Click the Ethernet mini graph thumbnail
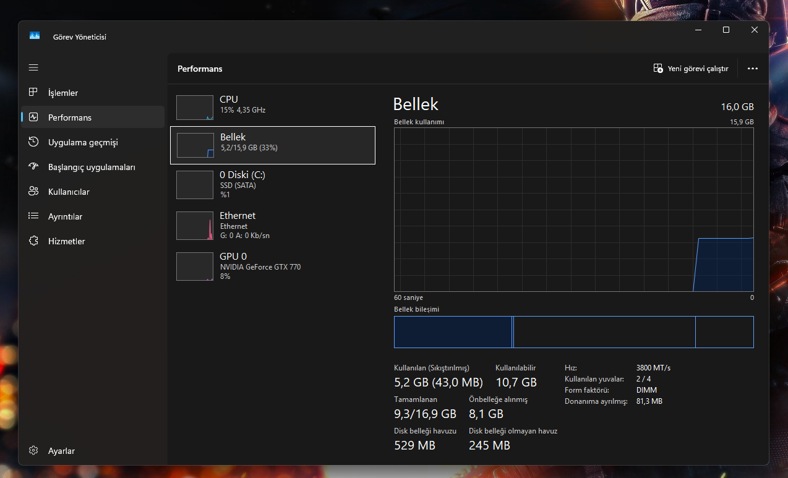This screenshot has height=478, width=788. [x=195, y=225]
